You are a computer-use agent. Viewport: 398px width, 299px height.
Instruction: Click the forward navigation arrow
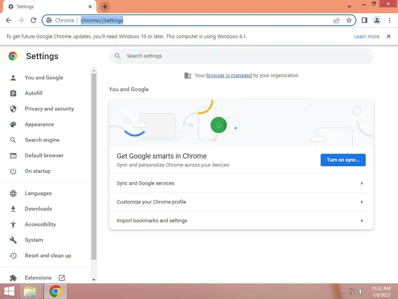coord(21,20)
